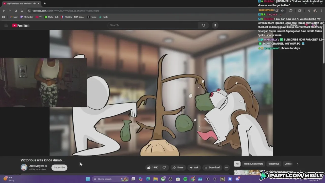The width and height of the screenshot is (325, 183).
Task: Open Spotify from taskbar
Action: click(x=185, y=179)
